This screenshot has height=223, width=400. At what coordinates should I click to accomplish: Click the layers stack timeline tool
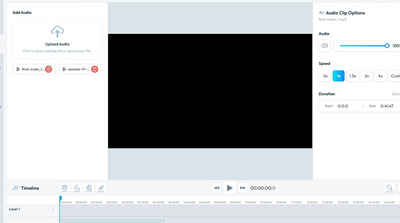click(65, 188)
